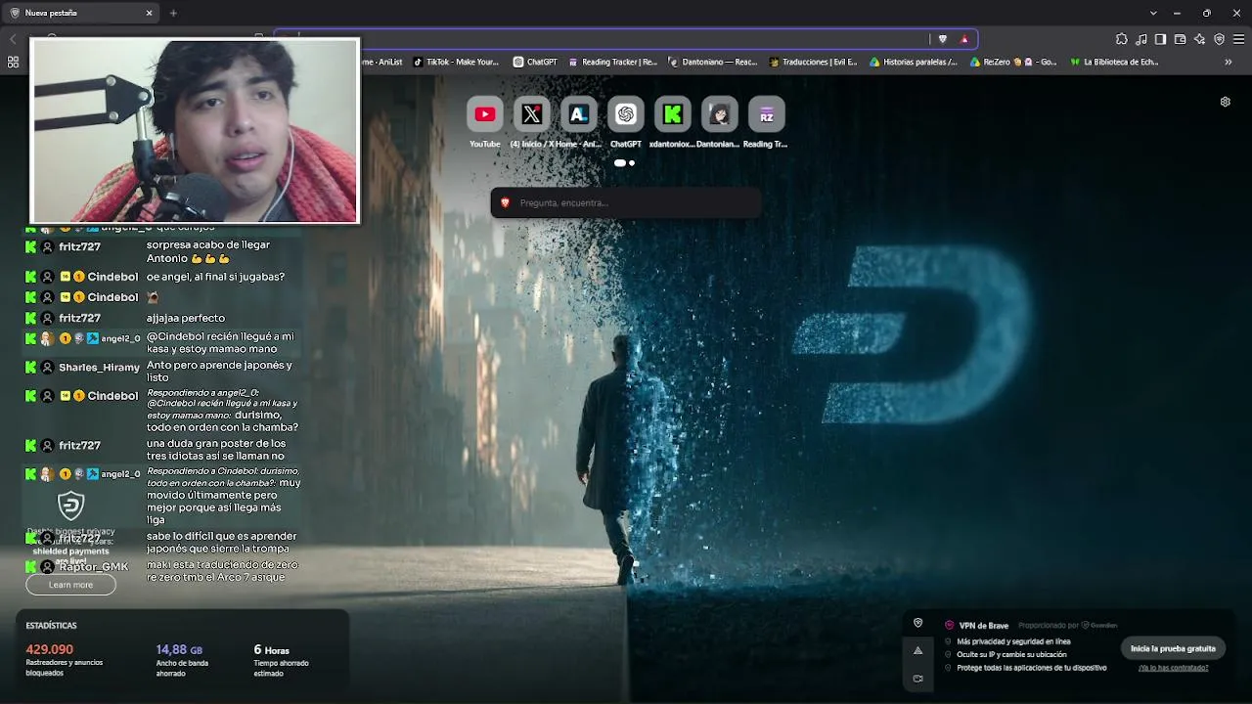Select the Rewards triangle widget tab icon

click(917, 650)
